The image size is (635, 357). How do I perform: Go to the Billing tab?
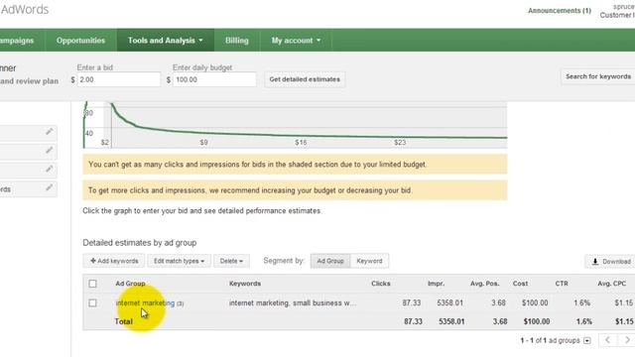(x=237, y=41)
